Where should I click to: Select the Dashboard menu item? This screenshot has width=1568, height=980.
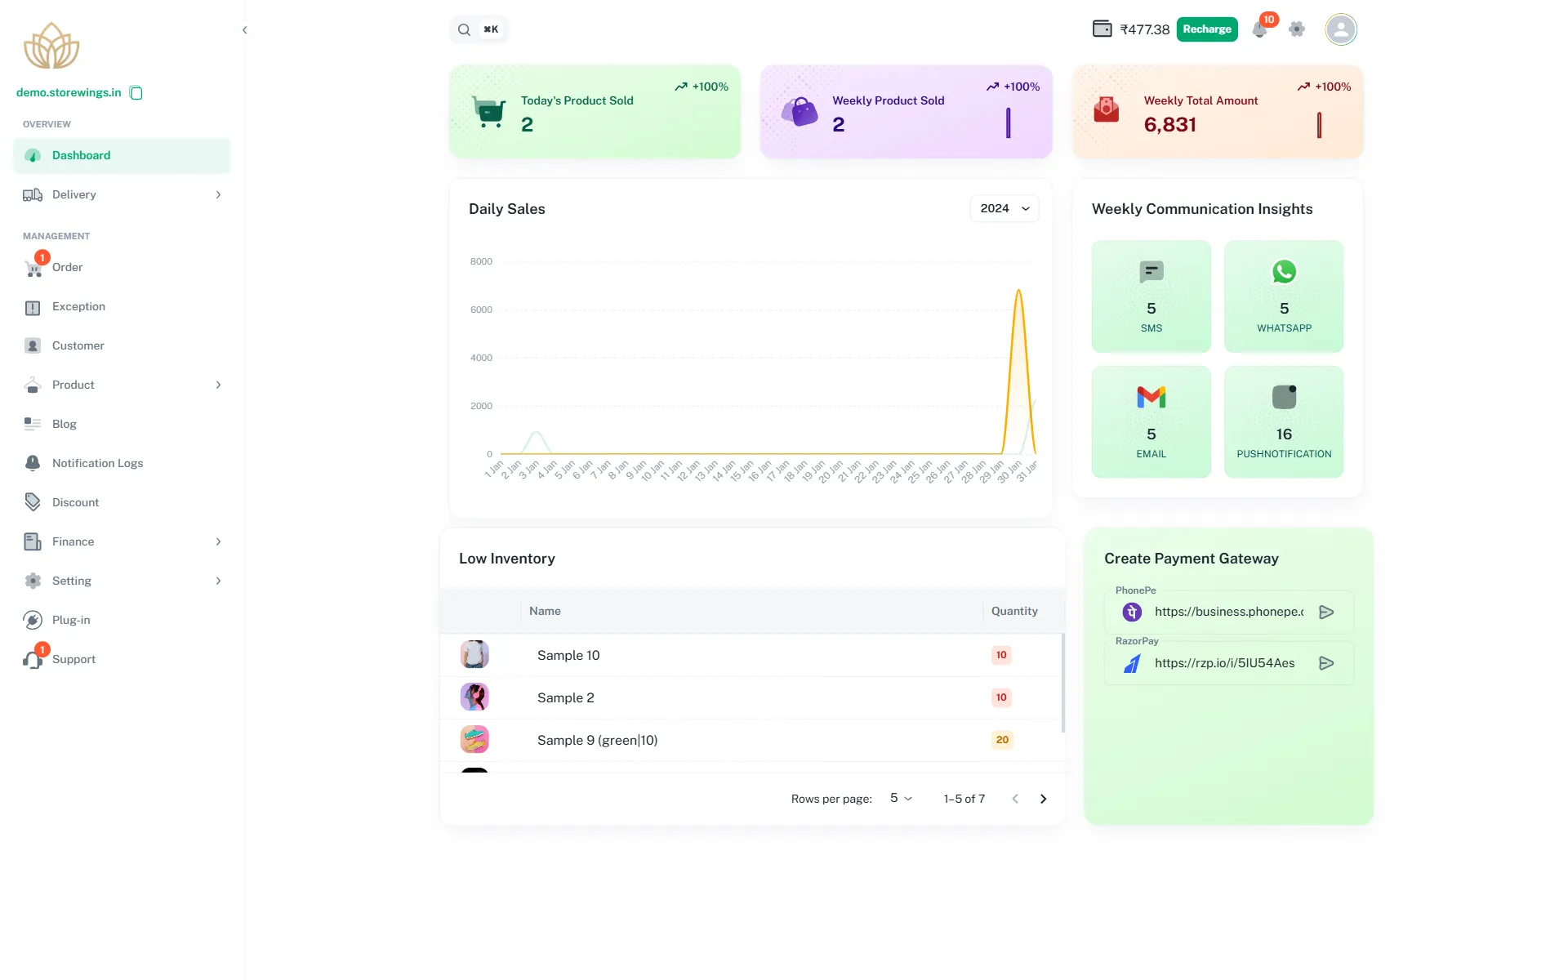pos(122,155)
